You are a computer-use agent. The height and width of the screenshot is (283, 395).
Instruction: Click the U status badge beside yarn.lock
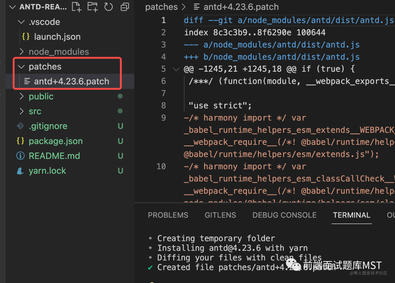(120, 171)
